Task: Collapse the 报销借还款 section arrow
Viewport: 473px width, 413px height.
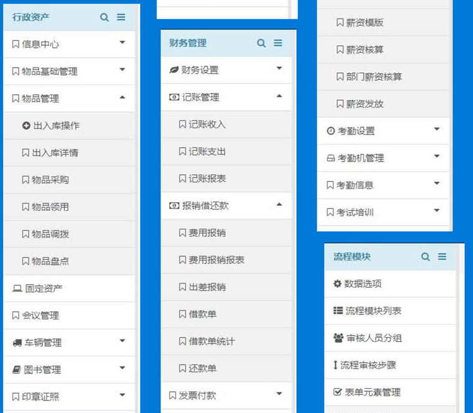Action: click(279, 205)
